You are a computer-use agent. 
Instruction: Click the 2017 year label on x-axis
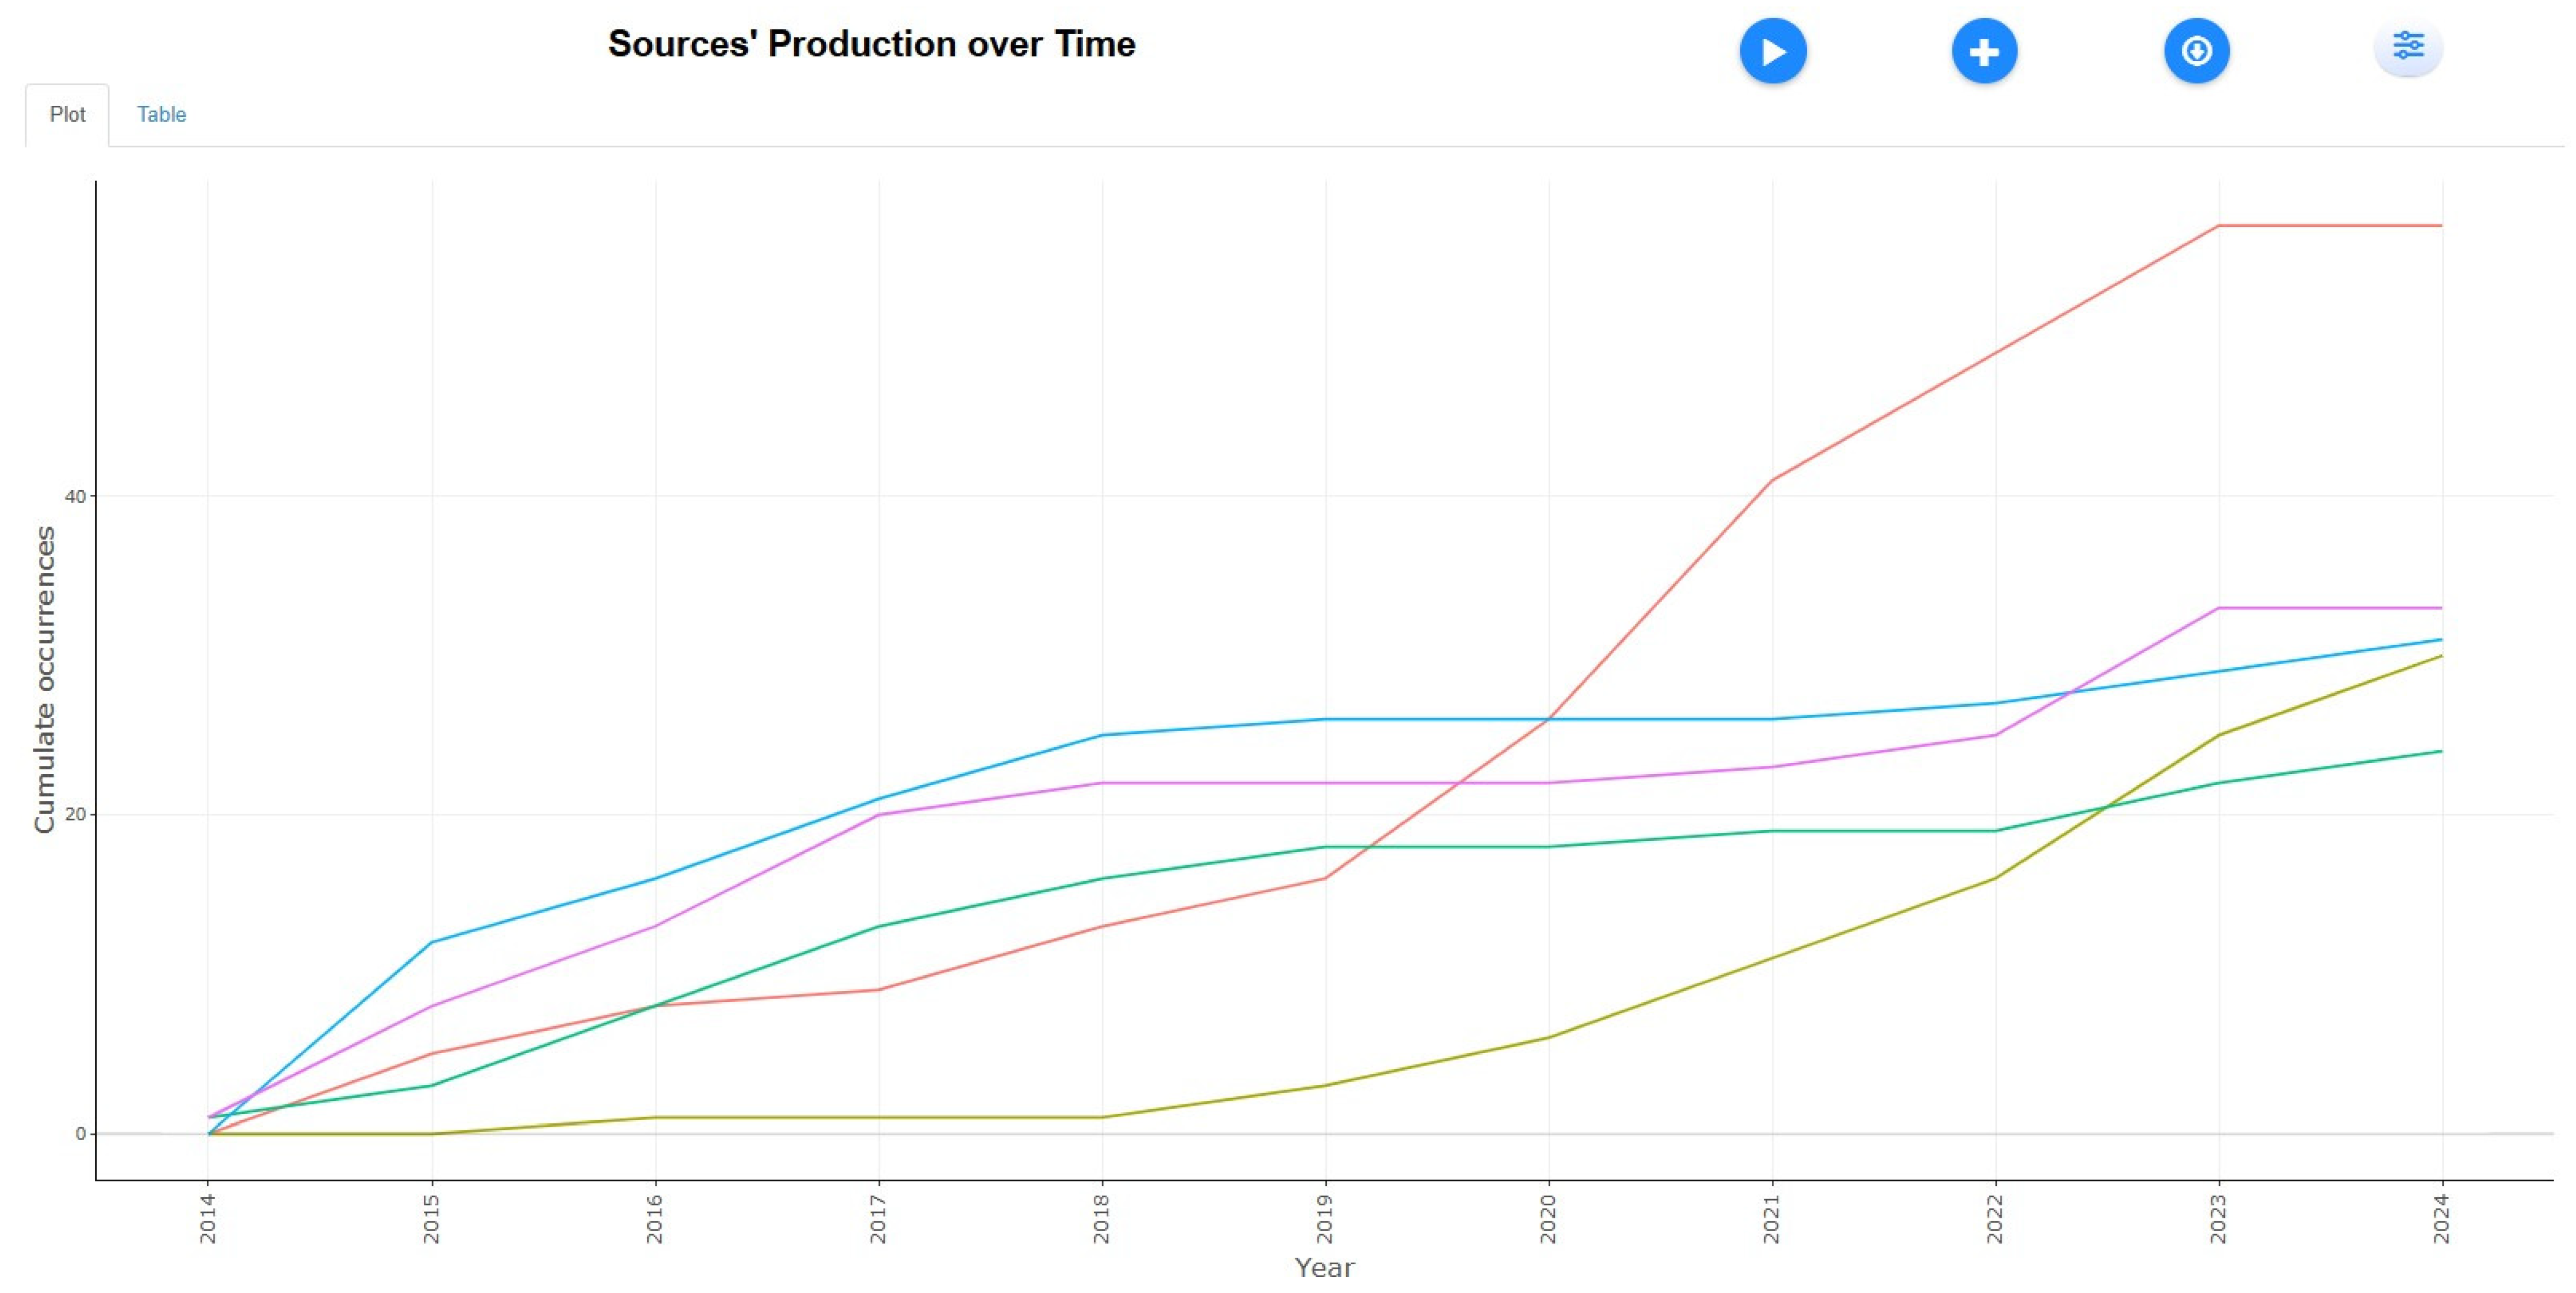point(878,1219)
